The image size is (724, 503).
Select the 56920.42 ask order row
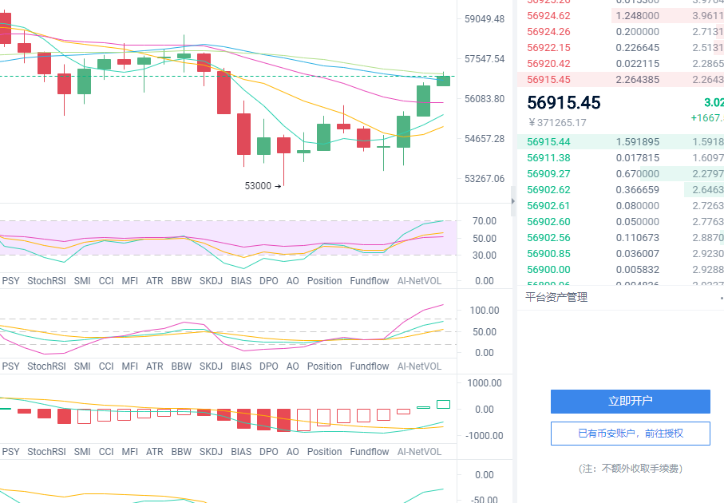tap(620, 64)
